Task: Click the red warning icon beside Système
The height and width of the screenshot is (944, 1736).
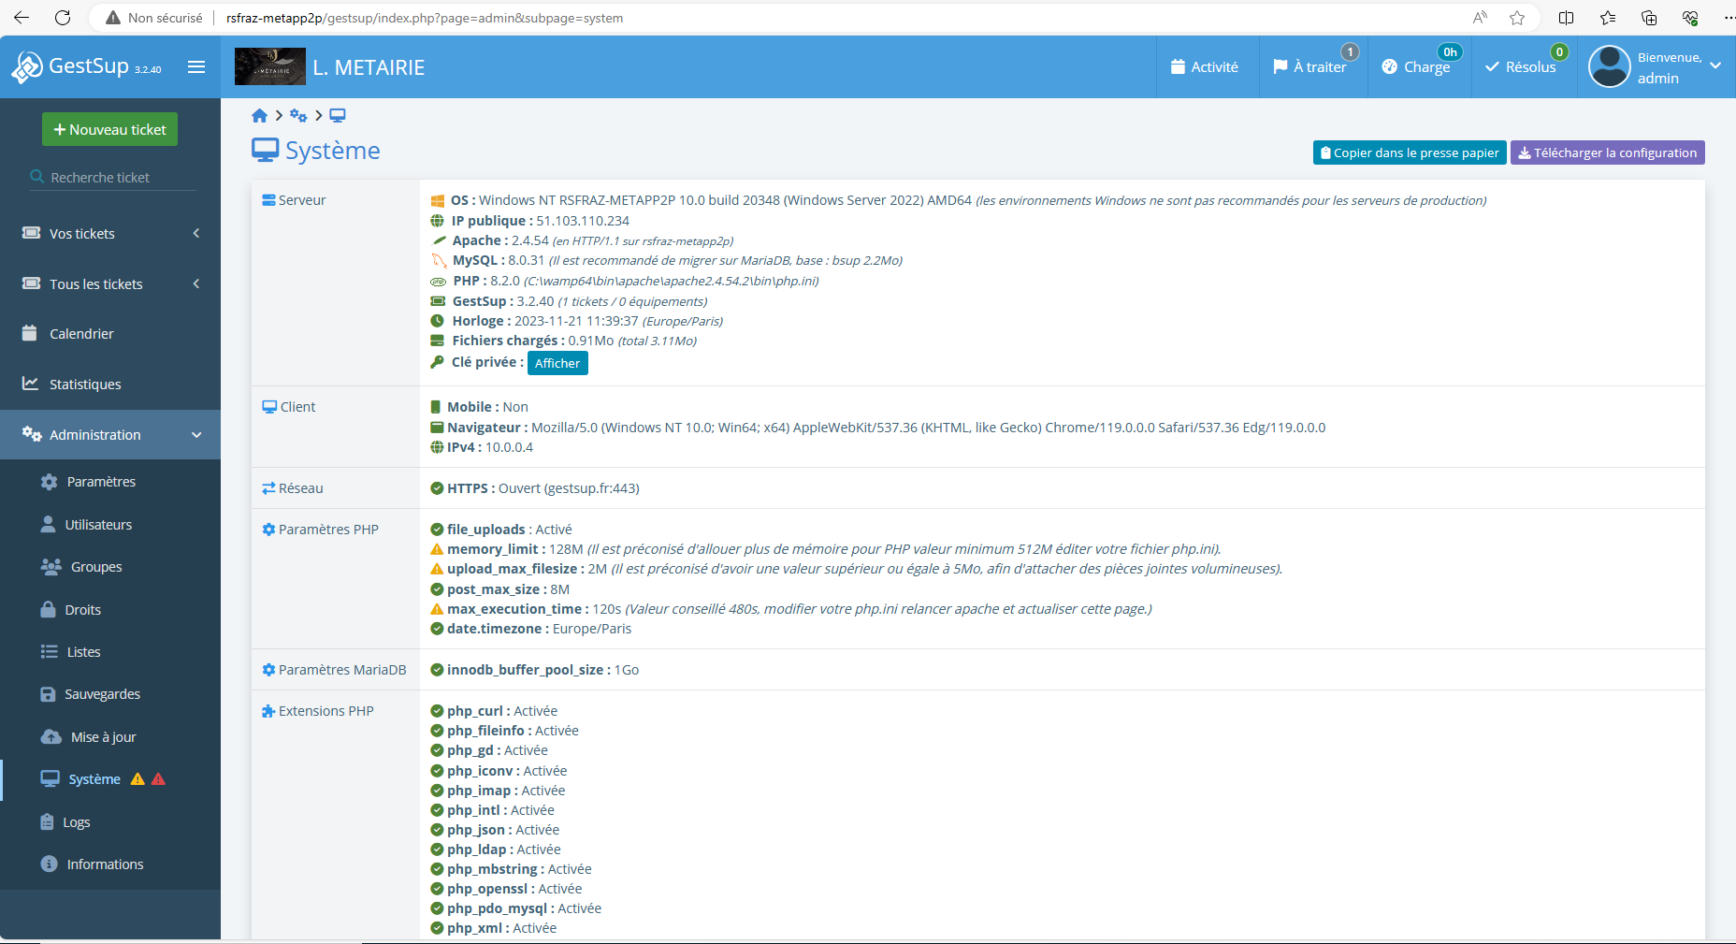Action: pyautogui.click(x=158, y=778)
